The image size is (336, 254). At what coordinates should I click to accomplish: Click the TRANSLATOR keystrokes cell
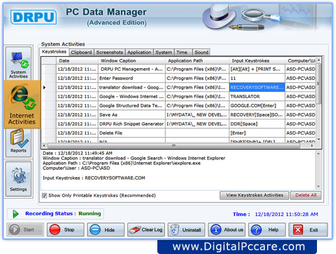[257, 96]
